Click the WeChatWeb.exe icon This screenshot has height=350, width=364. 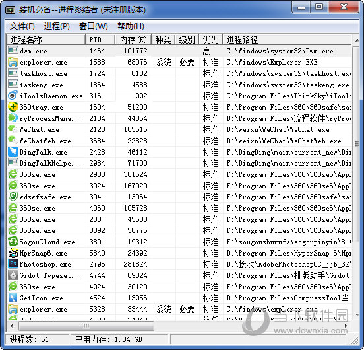(13, 141)
